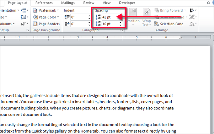Open the Rotate objects dropdown icon
Image resolution: width=214 pixels, height=134 pixels.
coord(193,24)
